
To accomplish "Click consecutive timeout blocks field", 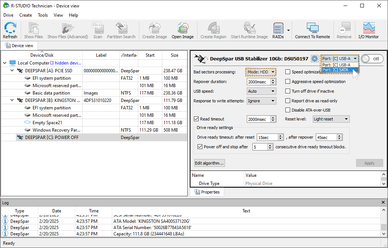I will (x=260, y=147).
